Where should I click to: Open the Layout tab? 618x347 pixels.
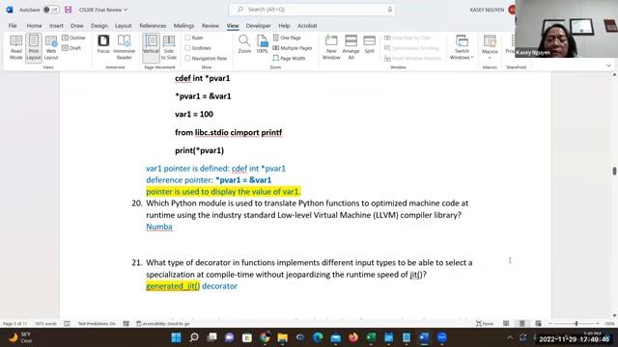pyautogui.click(x=124, y=26)
